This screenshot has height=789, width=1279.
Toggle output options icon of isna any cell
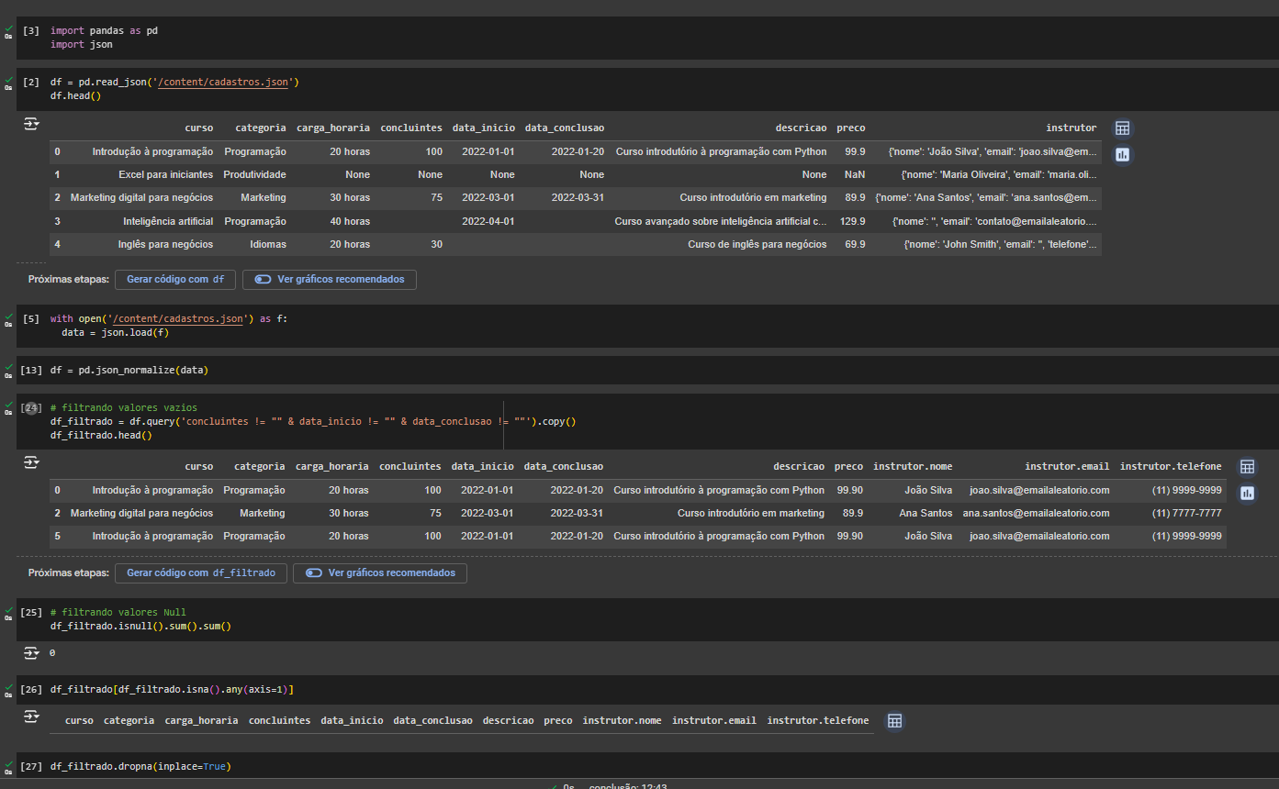(x=31, y=716)
